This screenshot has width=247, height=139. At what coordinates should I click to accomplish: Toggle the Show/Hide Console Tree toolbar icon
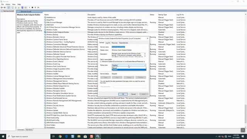[x=9, y=7]
